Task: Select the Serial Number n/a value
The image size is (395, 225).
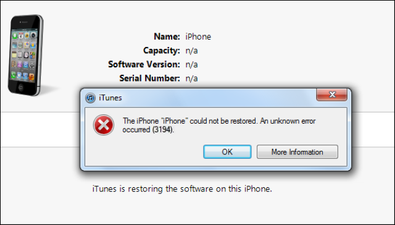Action: pos(192,79)
